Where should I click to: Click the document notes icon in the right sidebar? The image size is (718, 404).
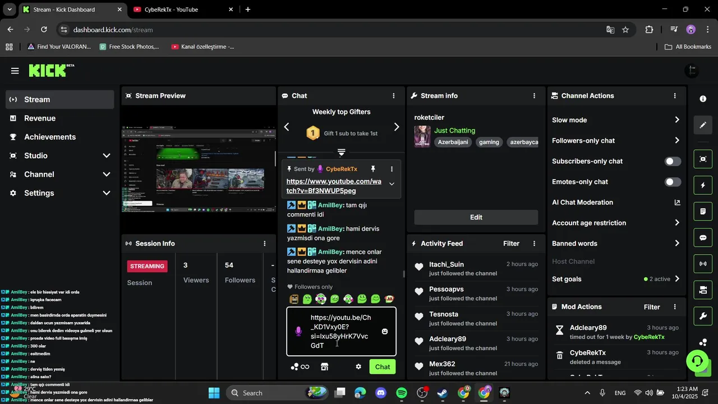pyautogui.click(x=703, y=212)
